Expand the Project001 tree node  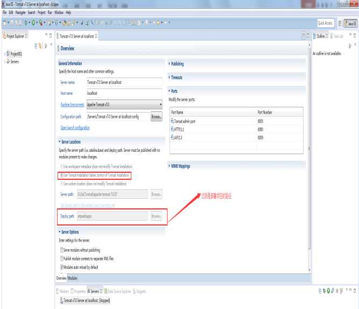(x=5, y=54)
